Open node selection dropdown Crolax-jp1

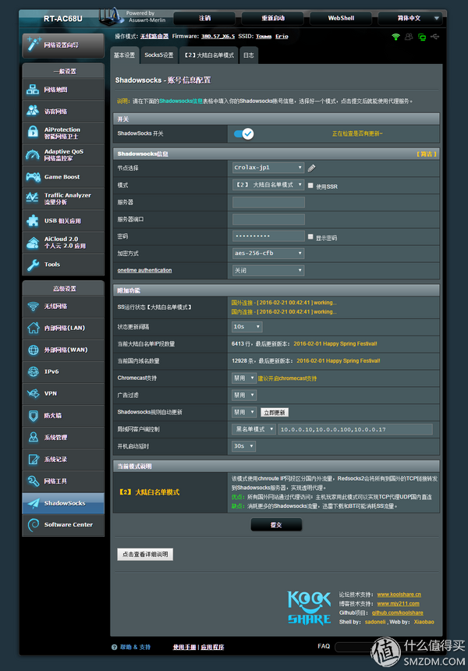pyautogui.click(x=268, y=167)
